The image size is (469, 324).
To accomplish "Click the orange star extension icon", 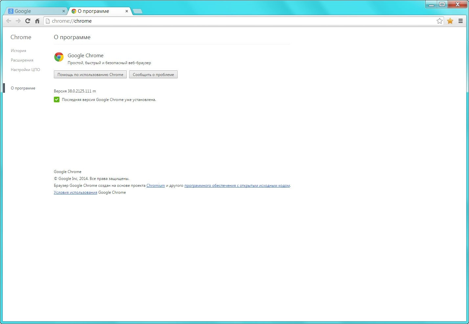I will (x=450, y=21).
